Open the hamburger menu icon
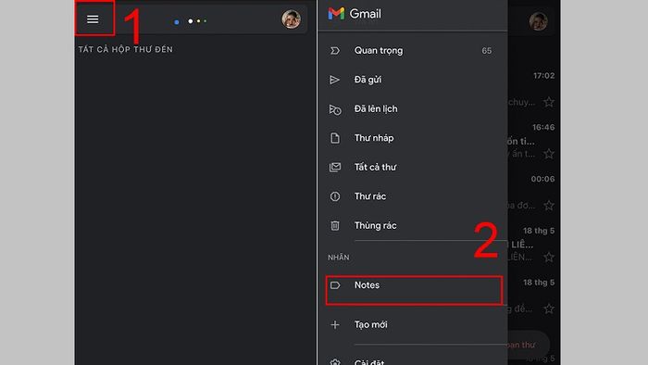Screen dimensions: 648x365 [93, 19]
